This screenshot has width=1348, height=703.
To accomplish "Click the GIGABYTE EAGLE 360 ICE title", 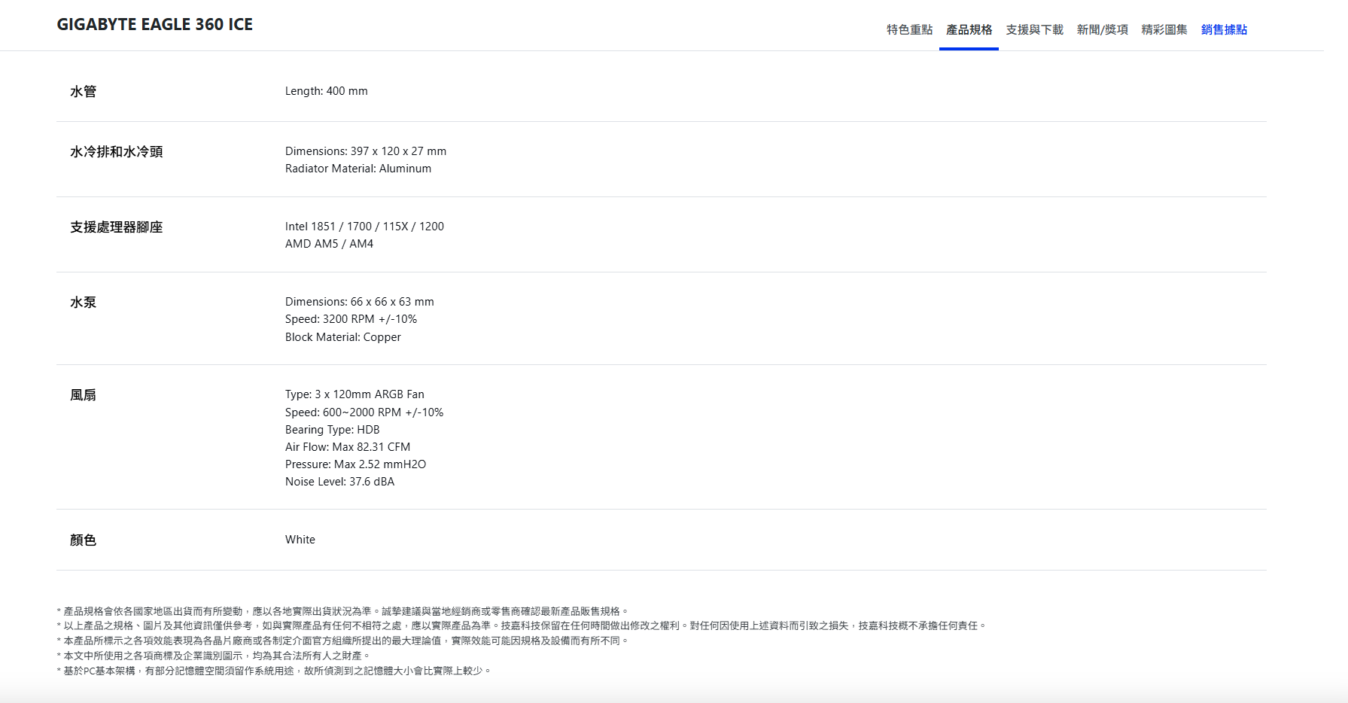I will click(154, 25).
